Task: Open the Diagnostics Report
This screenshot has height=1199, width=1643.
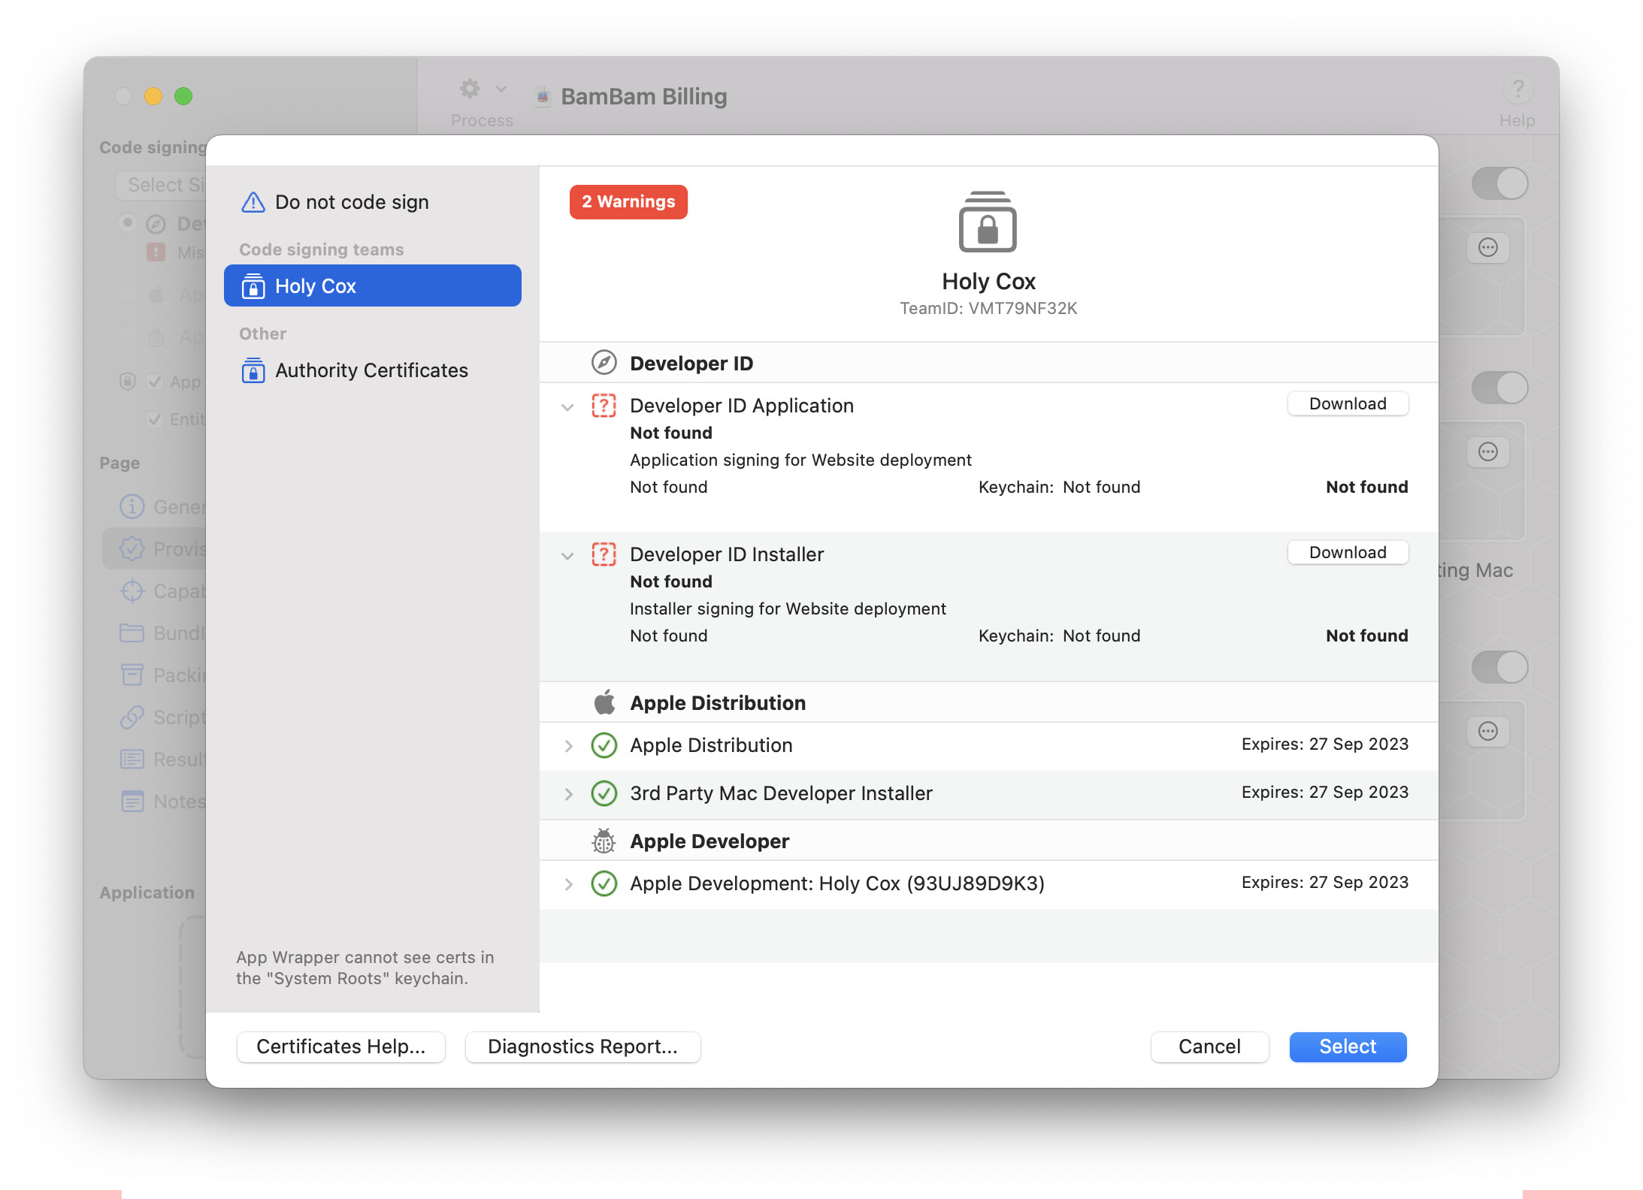Action: 582,1046
